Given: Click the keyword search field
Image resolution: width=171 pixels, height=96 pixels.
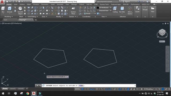Looking at the screenshot, I should pos(107,2).
